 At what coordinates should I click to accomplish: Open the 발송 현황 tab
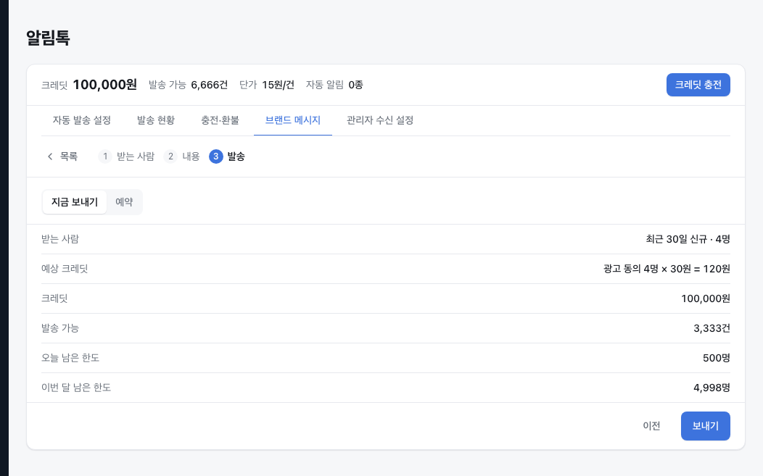156,120
